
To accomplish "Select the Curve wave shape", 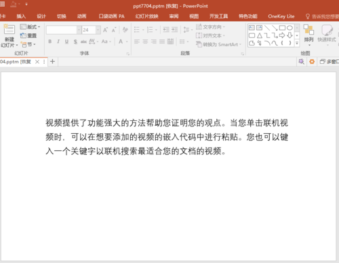I will pos(275,43).
